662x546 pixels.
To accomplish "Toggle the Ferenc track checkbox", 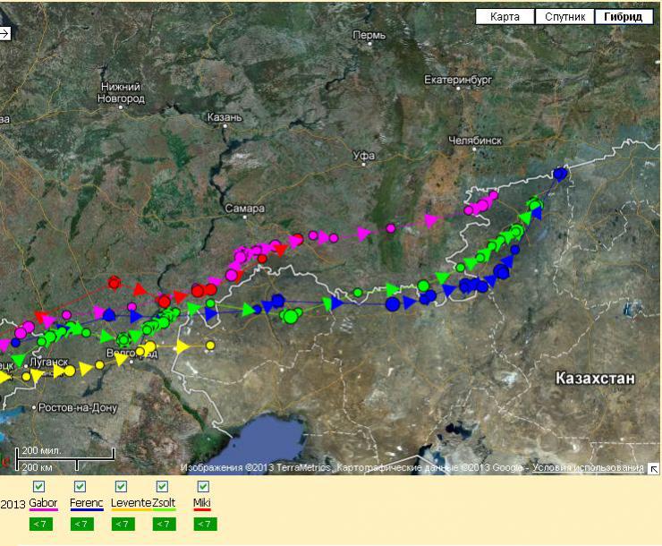I will coord(81,487).
